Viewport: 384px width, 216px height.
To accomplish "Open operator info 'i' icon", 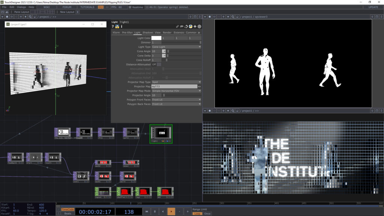I will [121, 27].
